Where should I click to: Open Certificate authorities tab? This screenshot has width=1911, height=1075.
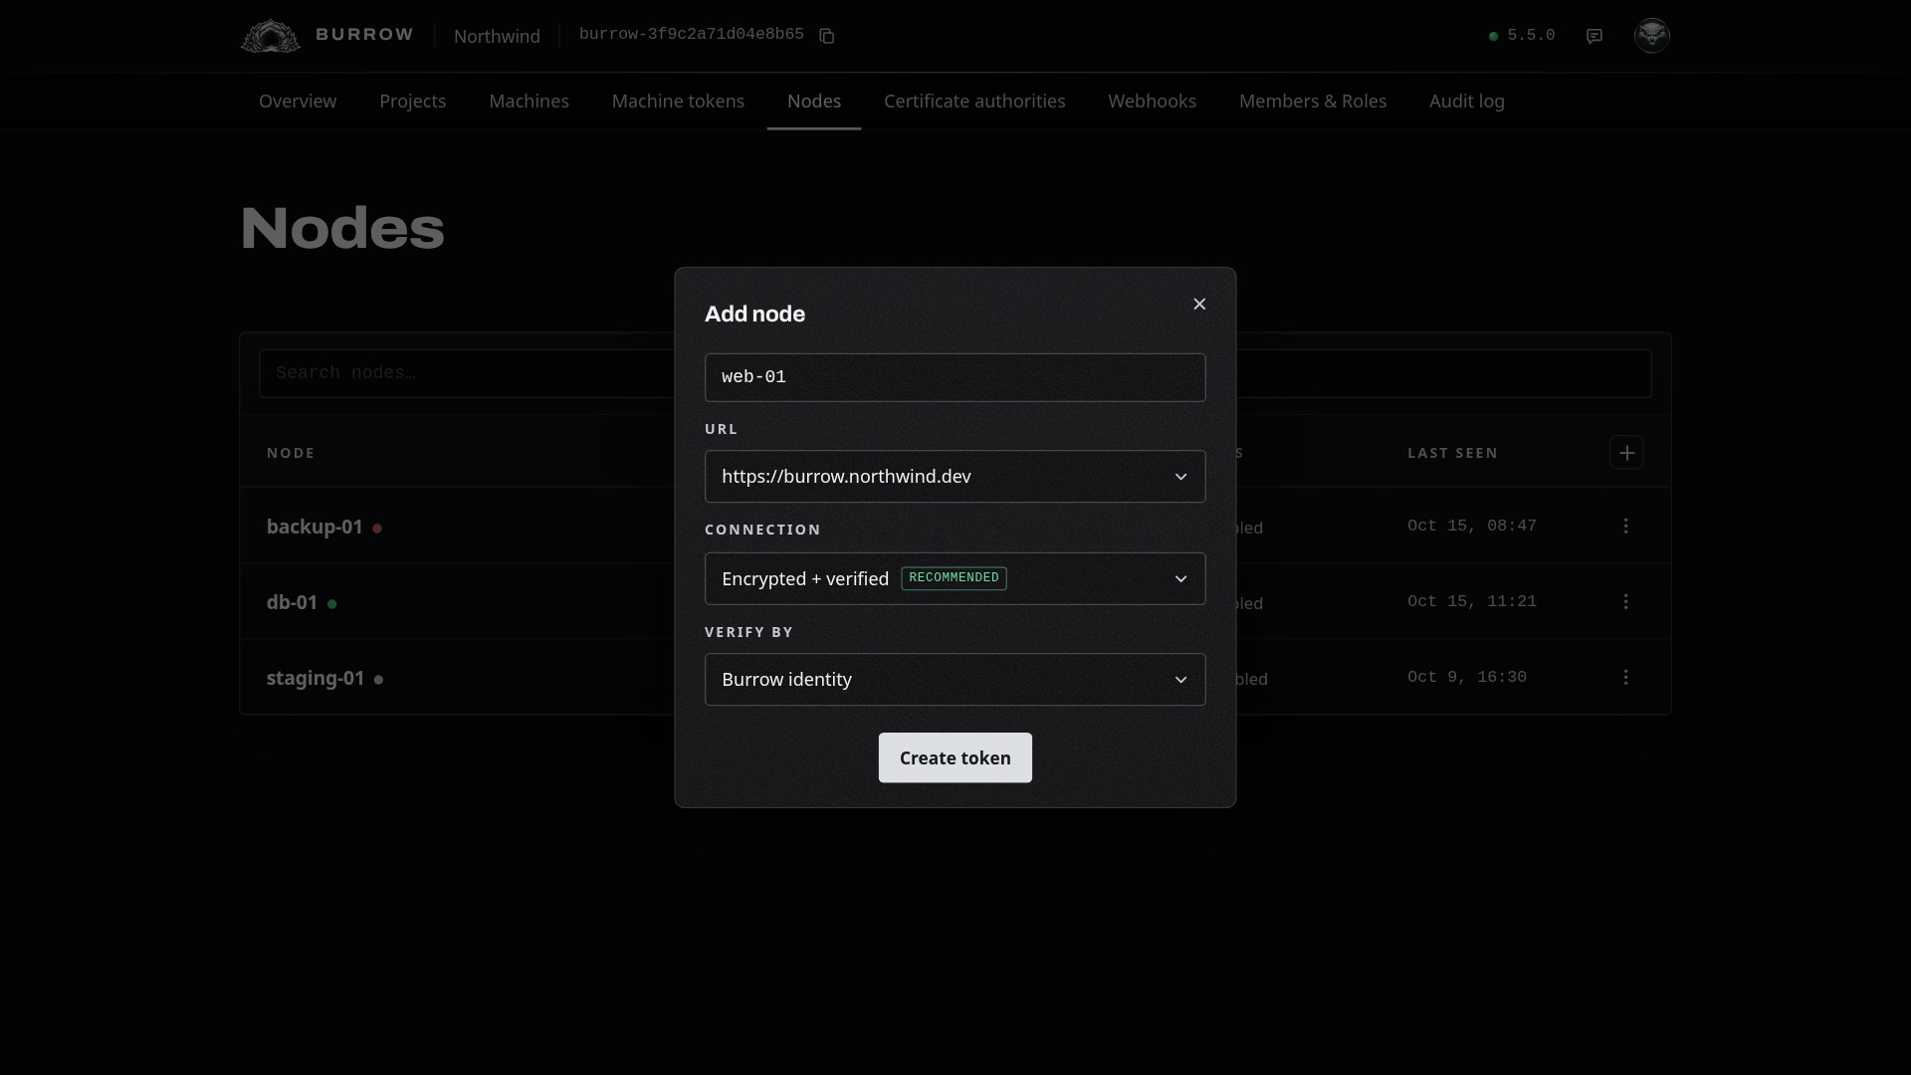point(974,101)
